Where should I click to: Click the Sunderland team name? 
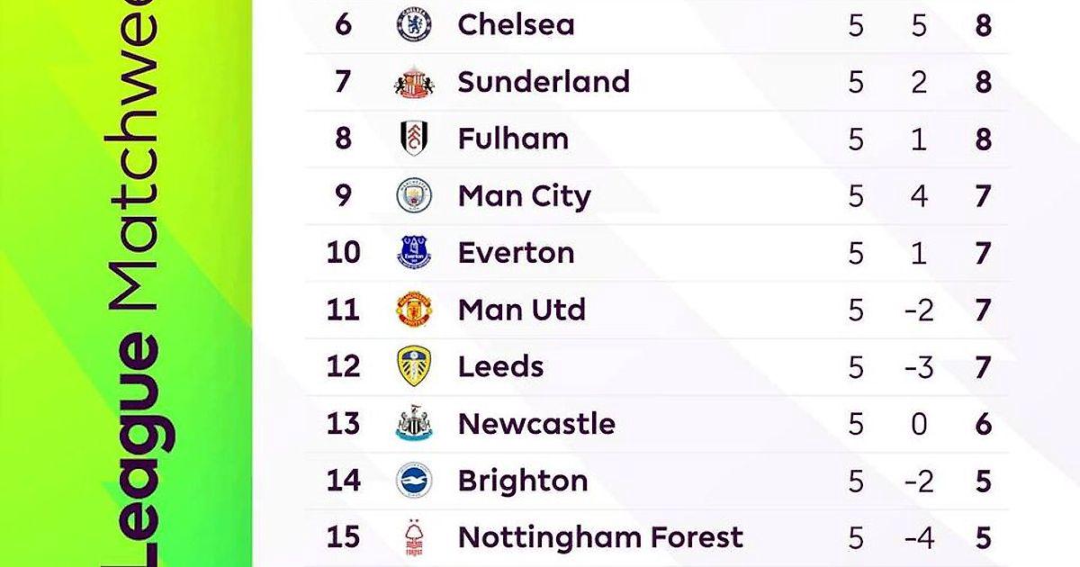coord(544,82)
